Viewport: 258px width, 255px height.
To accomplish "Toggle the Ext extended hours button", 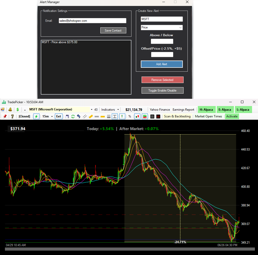I will point(59,116).
